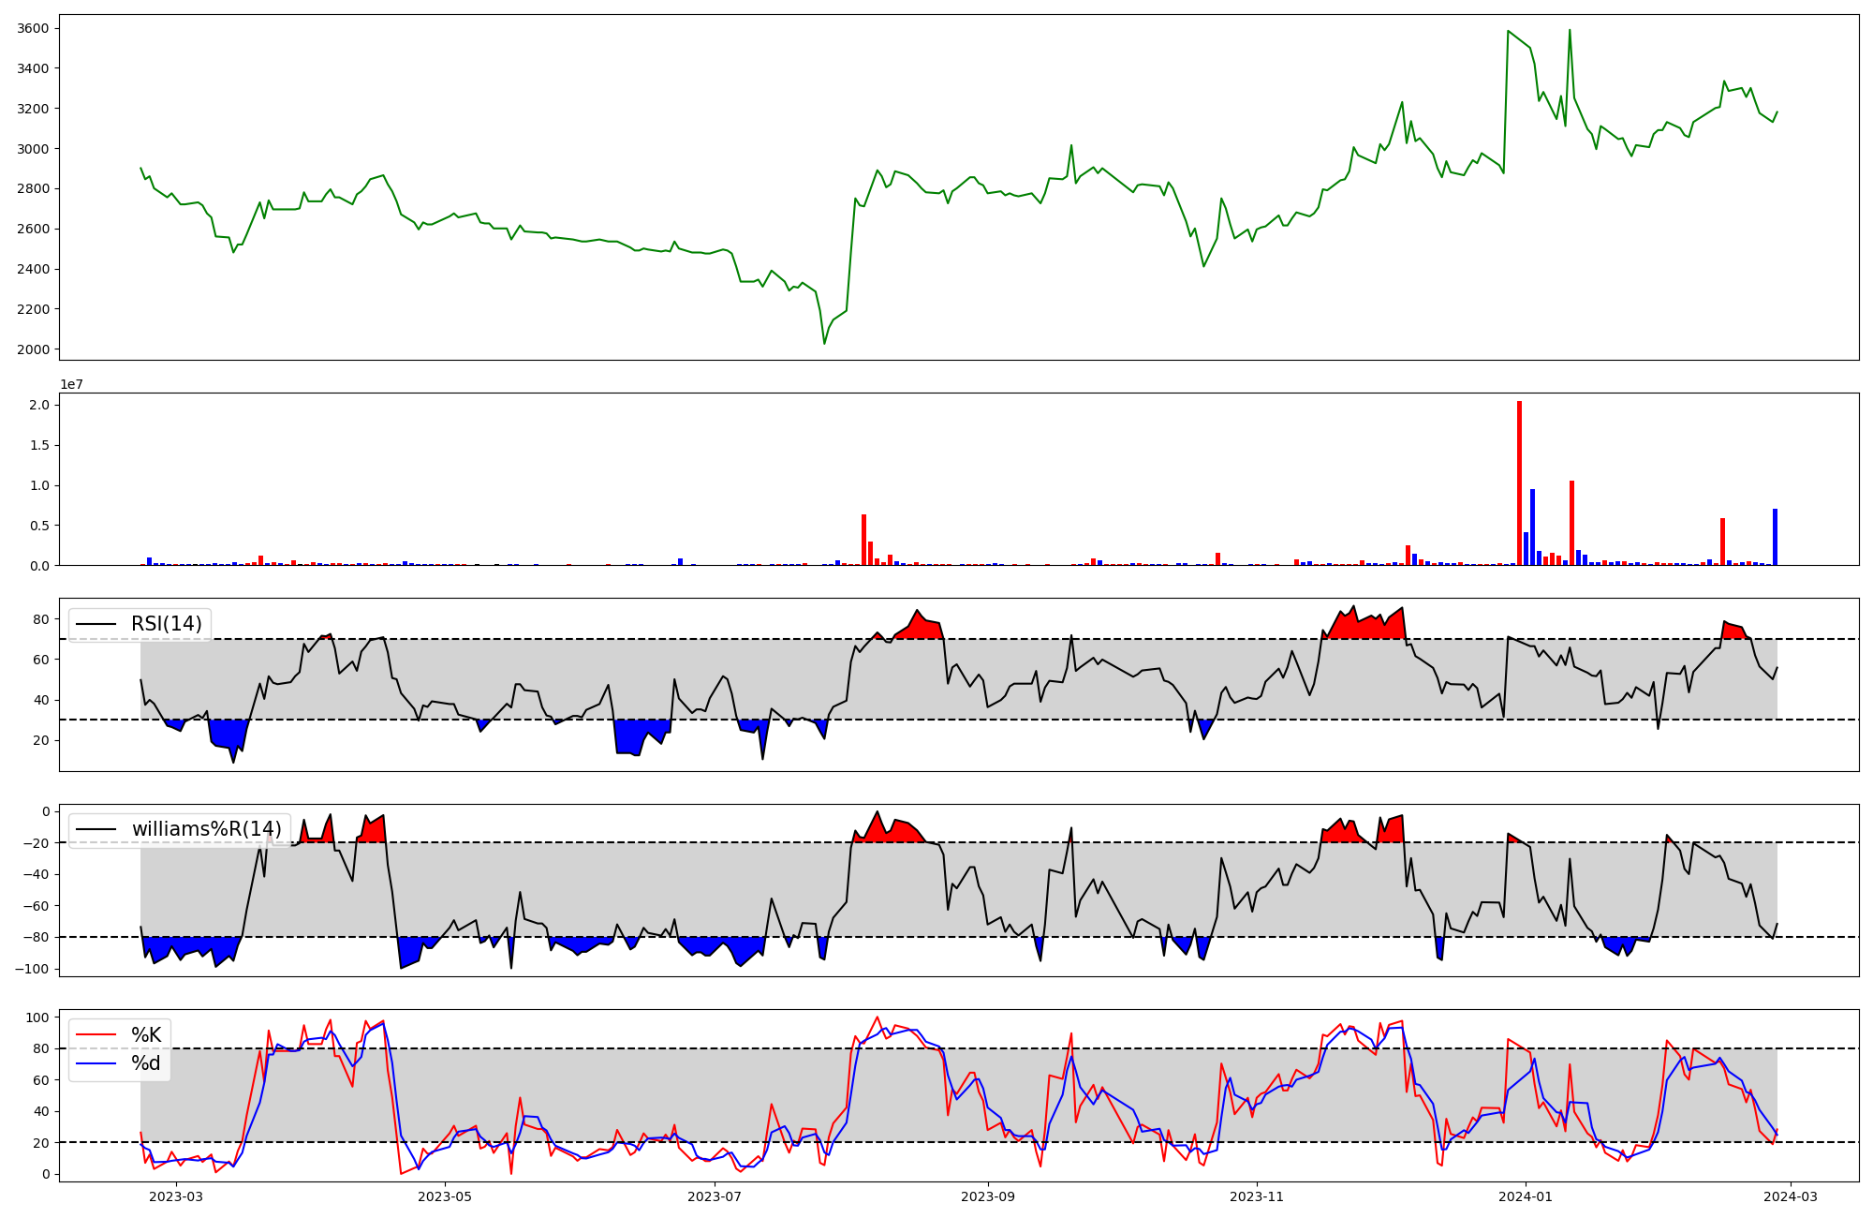Click the %d legend text

point(146,1063)
